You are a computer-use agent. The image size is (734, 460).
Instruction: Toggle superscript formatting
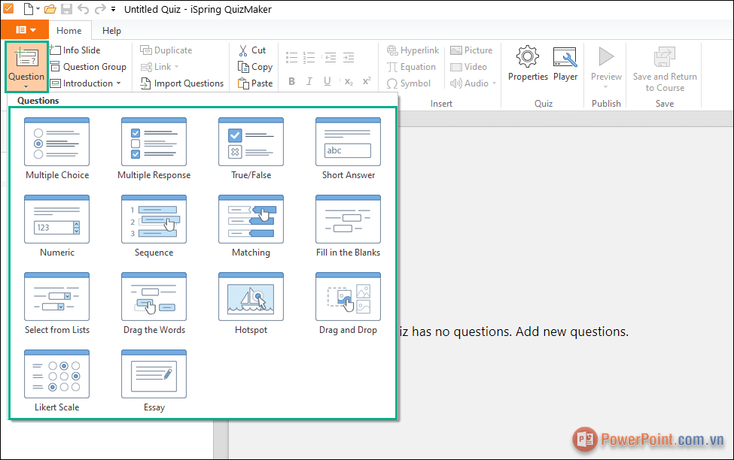[x=367, y=81]
